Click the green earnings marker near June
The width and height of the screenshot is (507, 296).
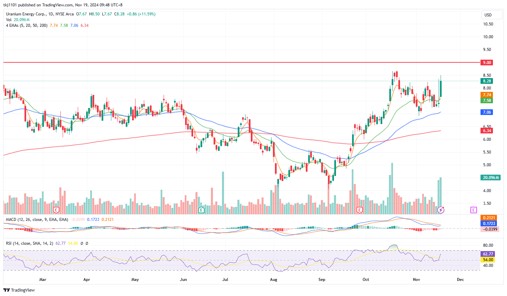coord(201,210)
